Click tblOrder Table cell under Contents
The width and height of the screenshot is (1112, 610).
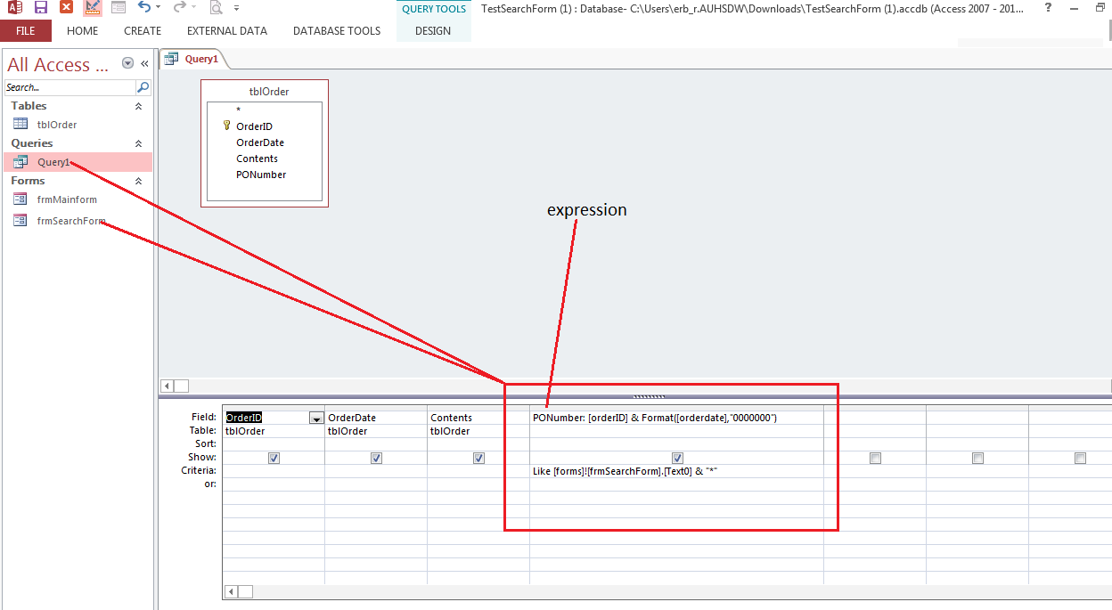tap(478, 431)
